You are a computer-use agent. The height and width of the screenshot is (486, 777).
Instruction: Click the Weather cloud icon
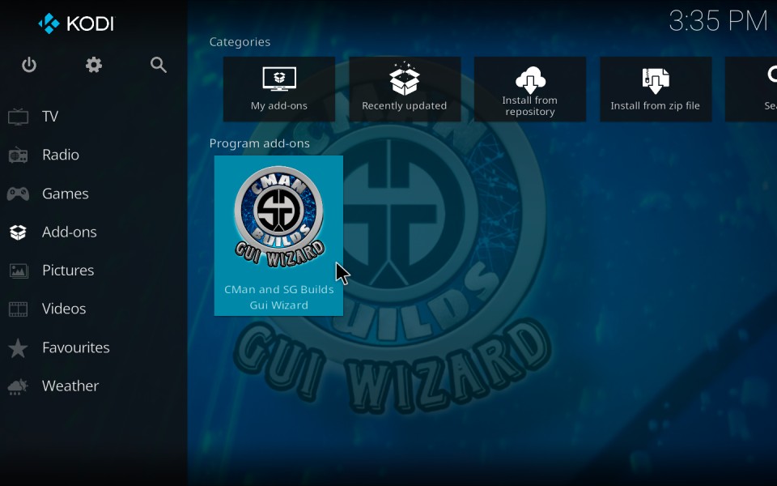18,386
